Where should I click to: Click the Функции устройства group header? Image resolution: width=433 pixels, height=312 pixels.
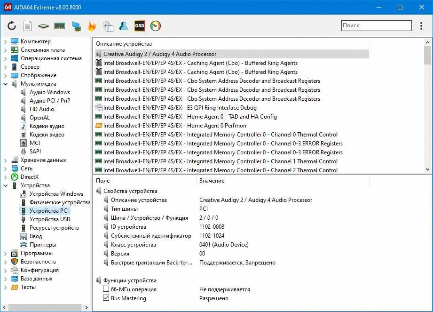(130, 280)
